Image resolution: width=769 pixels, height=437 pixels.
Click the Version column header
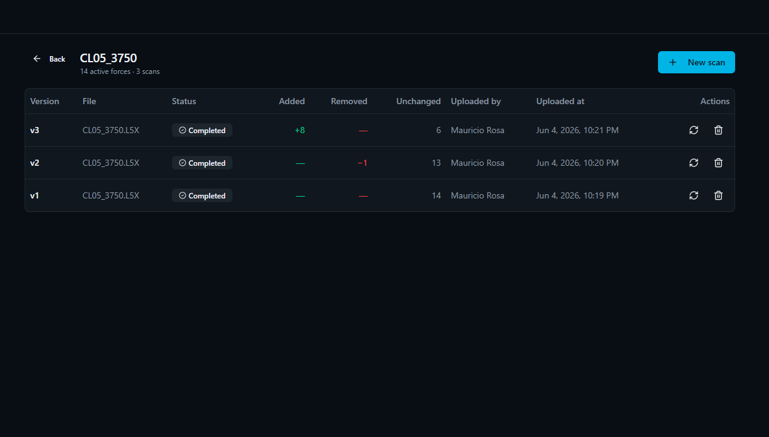pyautogui.click(x=44, y=101)
